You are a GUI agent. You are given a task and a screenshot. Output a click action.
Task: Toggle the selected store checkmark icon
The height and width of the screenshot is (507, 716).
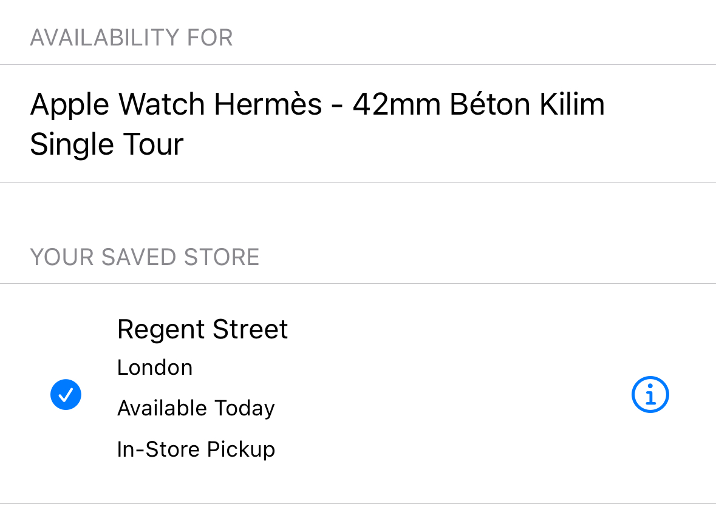[66, 395]
